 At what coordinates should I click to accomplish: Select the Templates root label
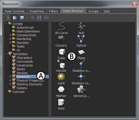pyautogui.click(x=20, y=54)
